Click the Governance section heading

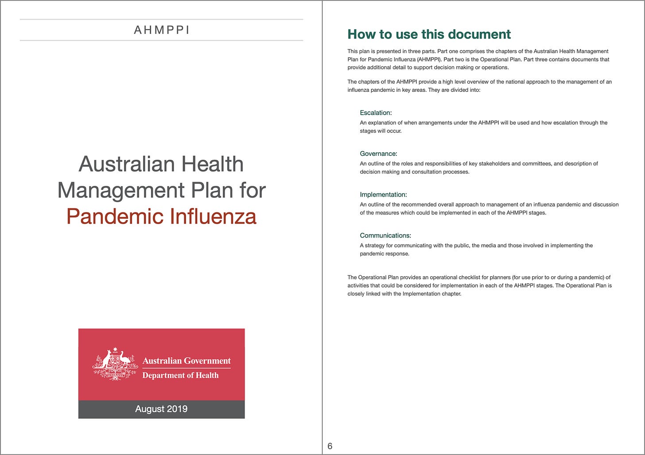click(x=378, y=154)
